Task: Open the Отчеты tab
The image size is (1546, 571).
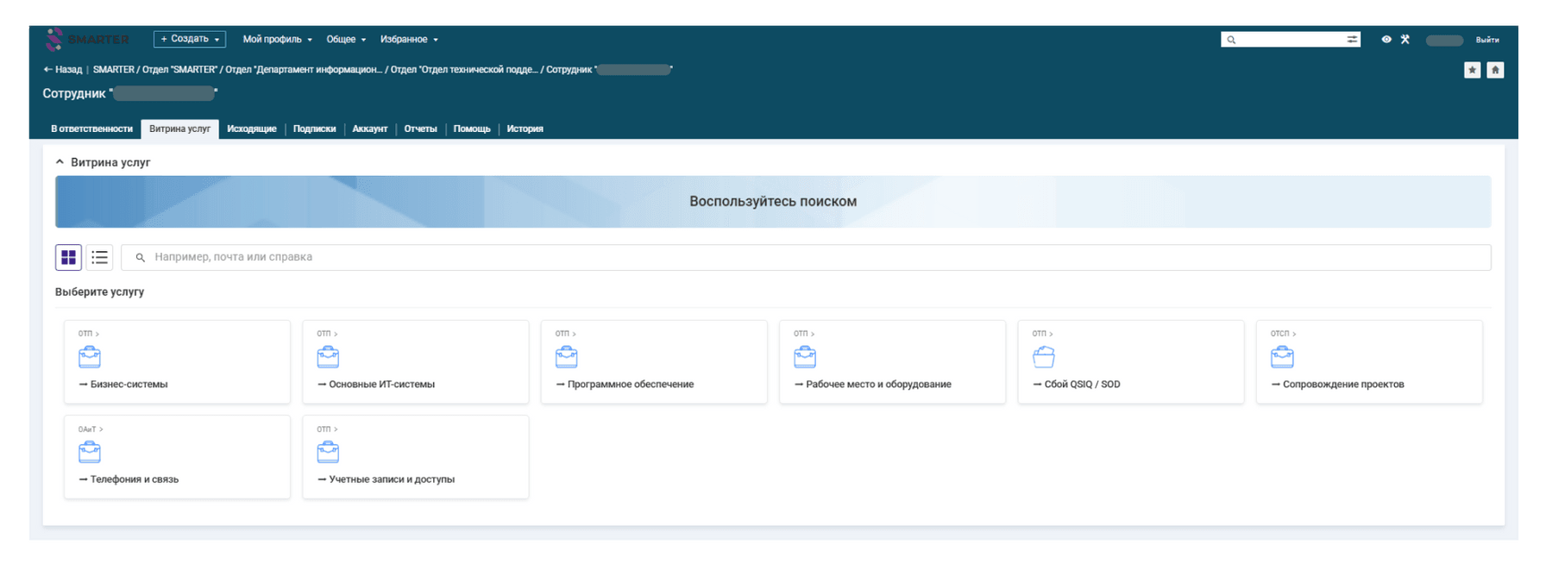Action: [420, 129]
